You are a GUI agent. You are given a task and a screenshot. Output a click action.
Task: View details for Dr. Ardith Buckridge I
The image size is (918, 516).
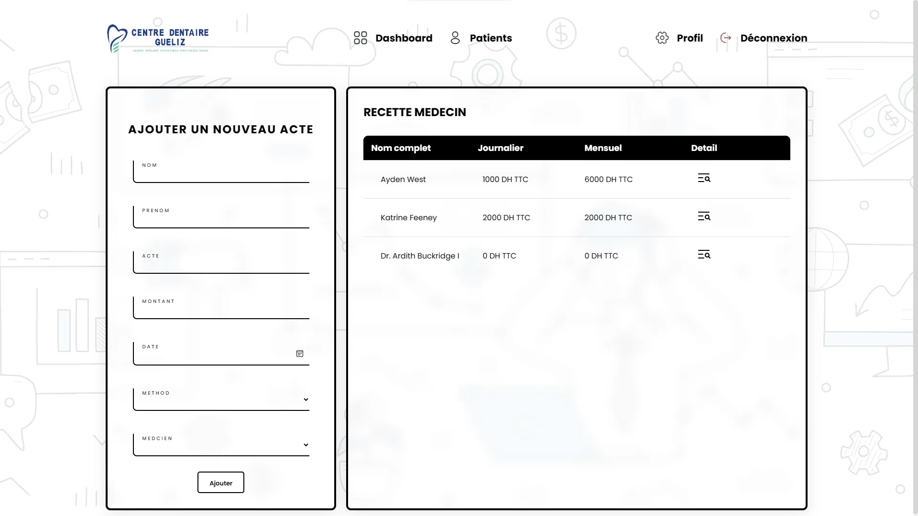704,255
